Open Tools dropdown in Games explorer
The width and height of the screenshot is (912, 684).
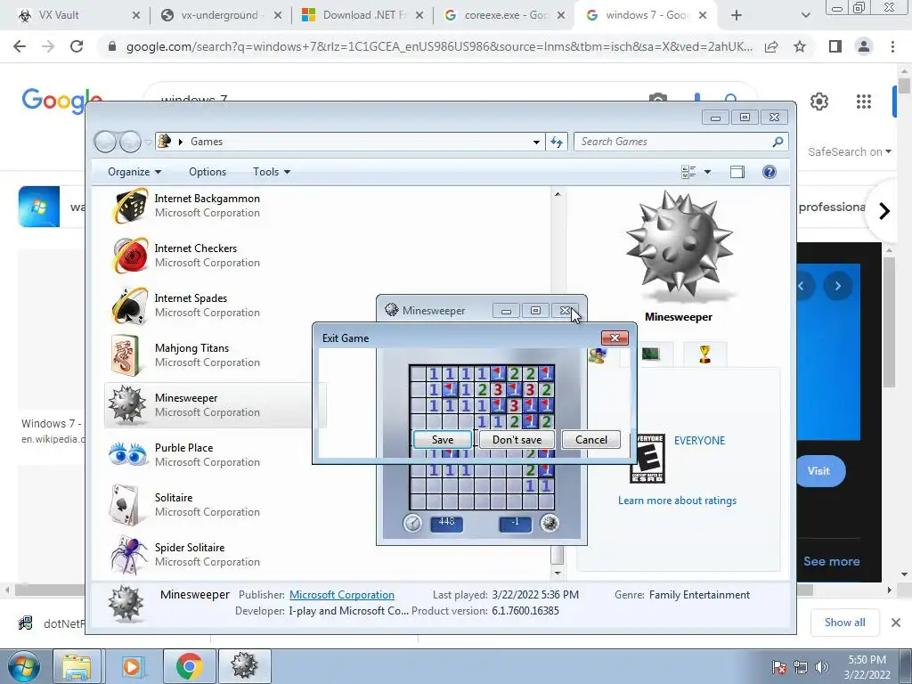pyautogui.click(x=271, y=172)
